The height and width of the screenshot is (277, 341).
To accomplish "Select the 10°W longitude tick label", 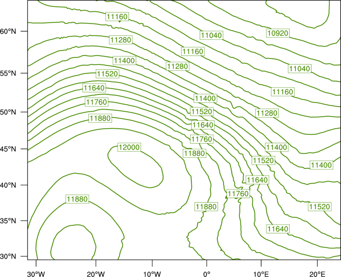I will [152, 274].
